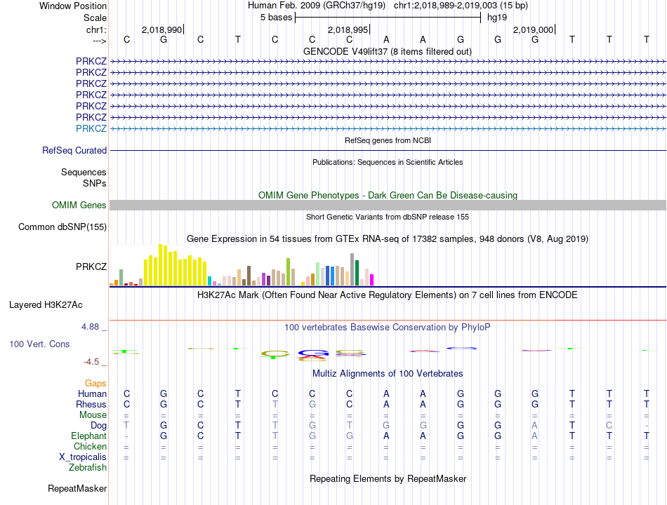Click PRKCZ label beside the GTEx bar chart

click(x=91, y=267)
